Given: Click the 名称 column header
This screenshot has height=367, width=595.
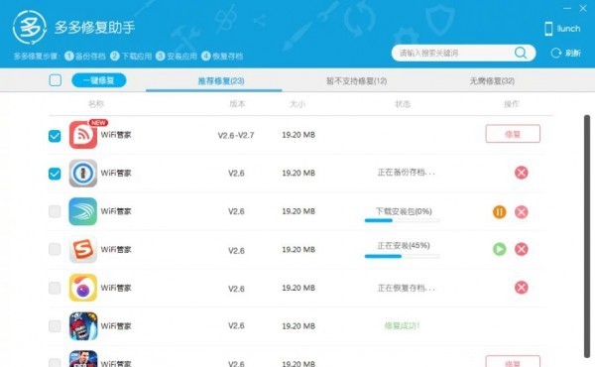Looking at the screenshot, I should pos(96,104).
